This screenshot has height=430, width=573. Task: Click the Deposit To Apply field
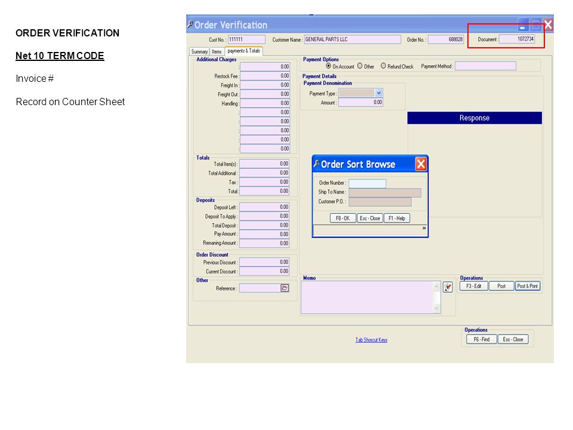point(264,216)
